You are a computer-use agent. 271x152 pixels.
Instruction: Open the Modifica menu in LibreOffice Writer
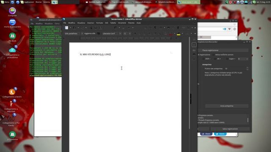72,23
